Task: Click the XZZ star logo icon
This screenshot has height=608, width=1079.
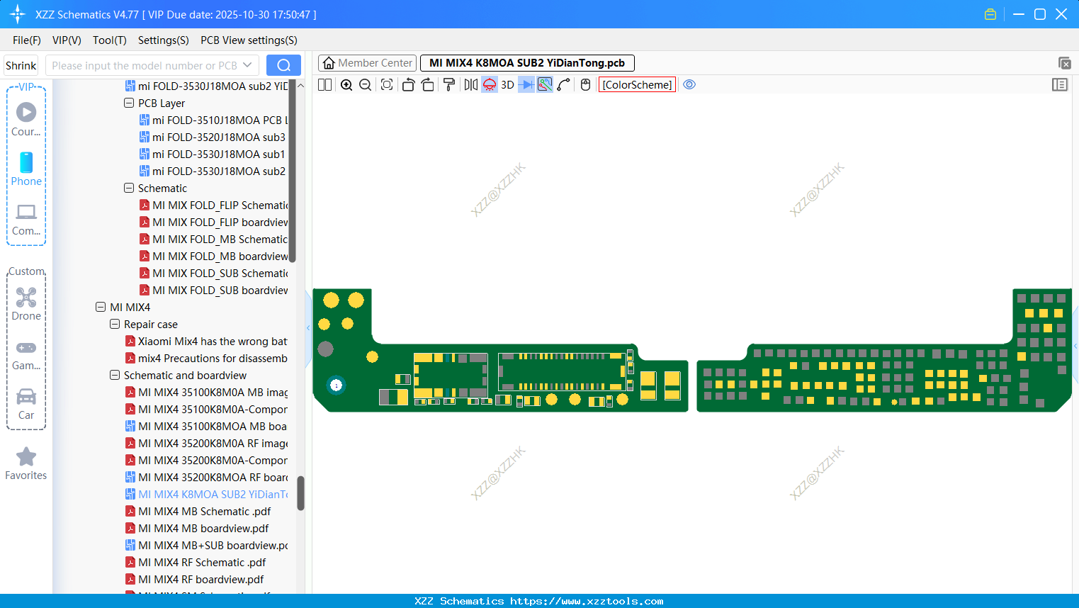Action: pos(18,14)
